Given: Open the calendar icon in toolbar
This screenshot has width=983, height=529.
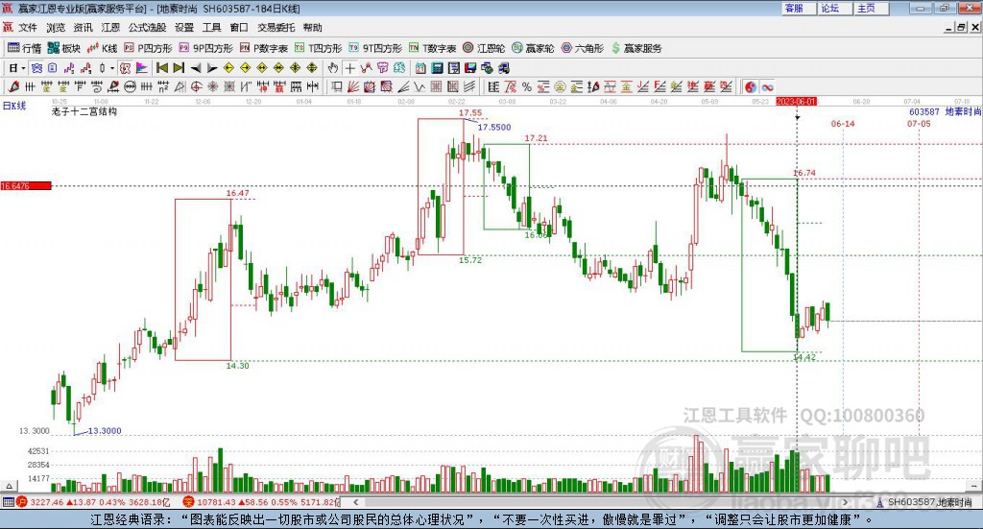Looking at the screenshot, I should (x=420, y=68).
